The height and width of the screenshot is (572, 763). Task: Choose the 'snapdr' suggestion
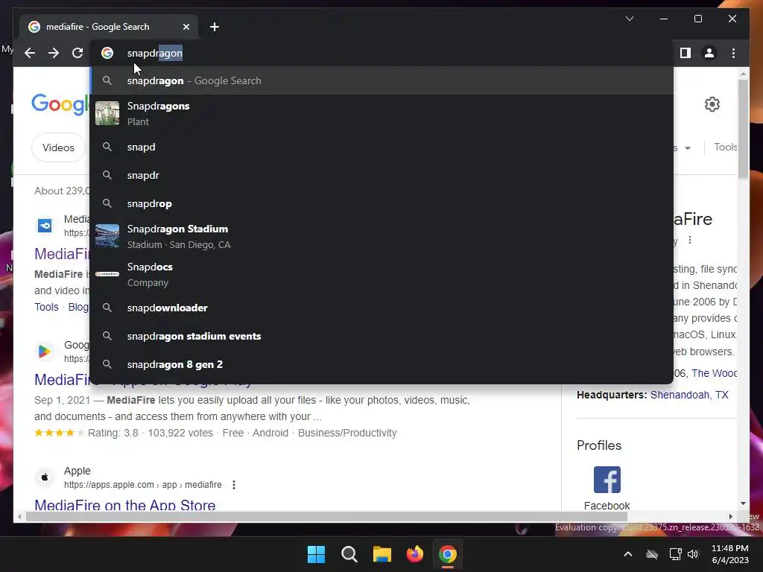pos(382,175)
